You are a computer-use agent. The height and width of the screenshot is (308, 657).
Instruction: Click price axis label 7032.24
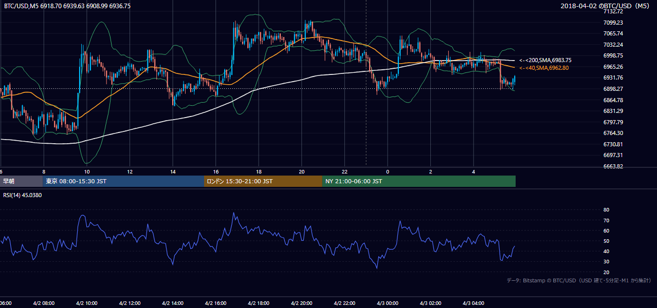(x=613, y=45)
